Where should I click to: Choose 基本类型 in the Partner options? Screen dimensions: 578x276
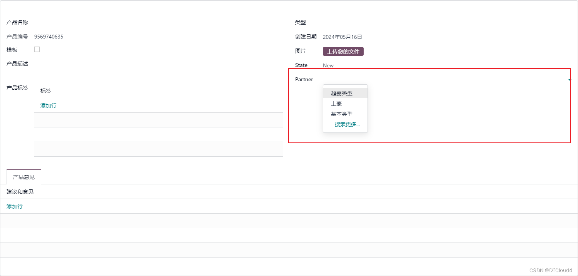click(341, 114)
